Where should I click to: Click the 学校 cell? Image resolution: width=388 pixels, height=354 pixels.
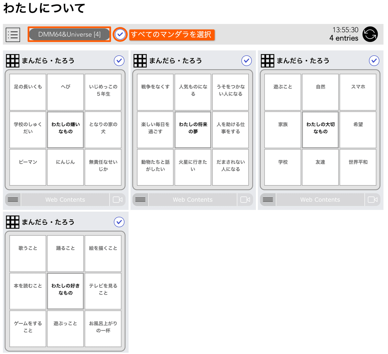pos(283,167)
